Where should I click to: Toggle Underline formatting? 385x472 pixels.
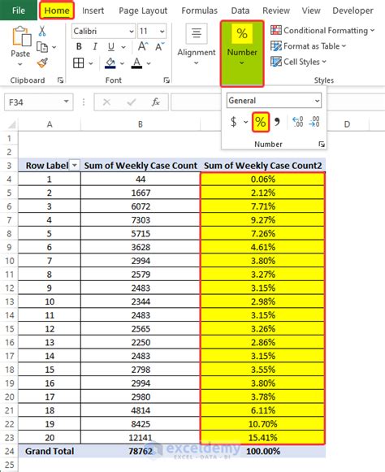[x=111, y=46]
